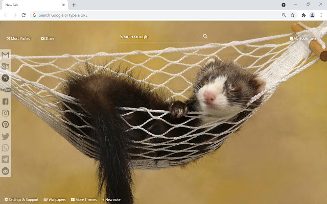
Task: Open WhatsApp sidebar shortcut
Action: point(6,148)
